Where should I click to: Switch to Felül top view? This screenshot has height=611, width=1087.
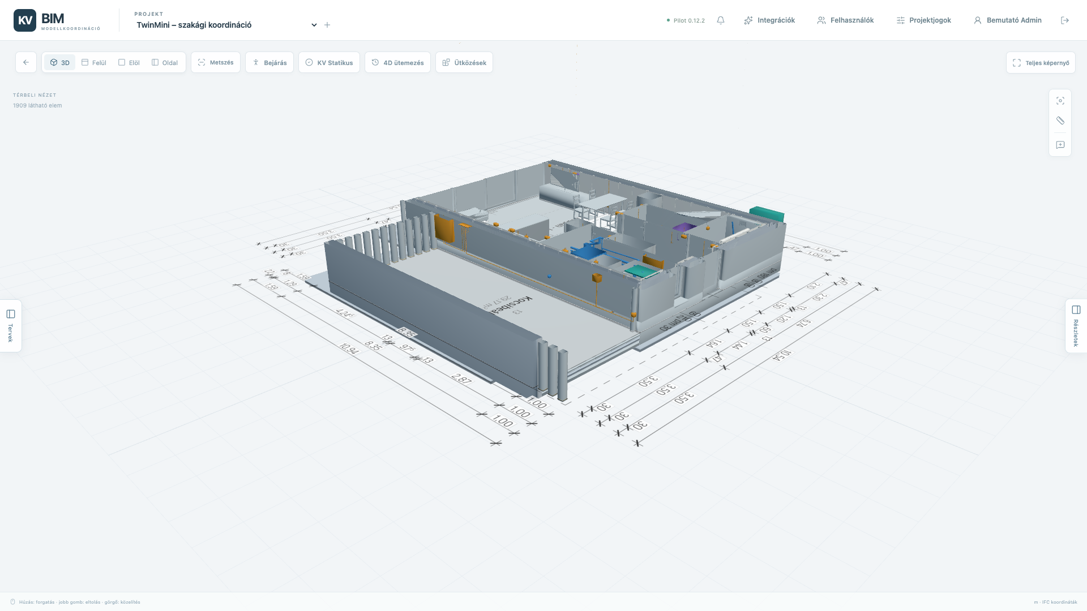[x=94, y=62]
